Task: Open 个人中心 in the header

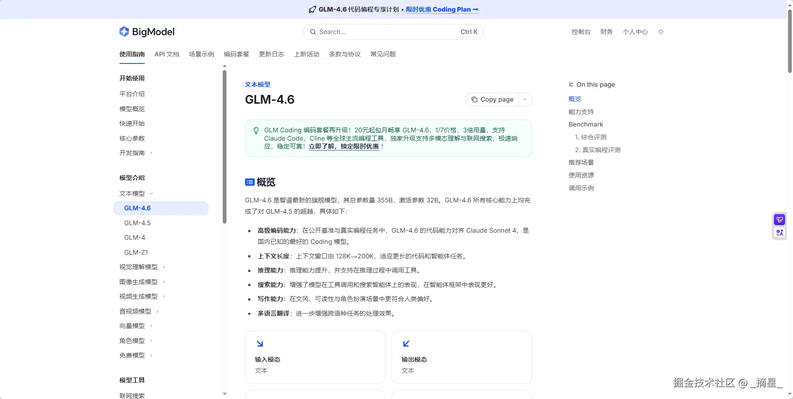Action: [635, 32]
